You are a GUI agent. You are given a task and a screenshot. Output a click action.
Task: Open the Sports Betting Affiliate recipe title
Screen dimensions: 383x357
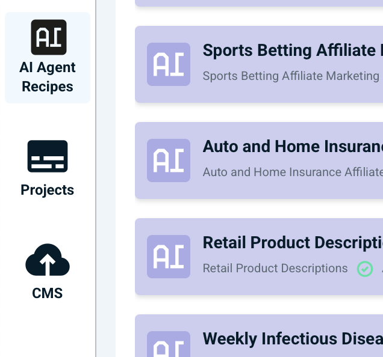(289, 50)
